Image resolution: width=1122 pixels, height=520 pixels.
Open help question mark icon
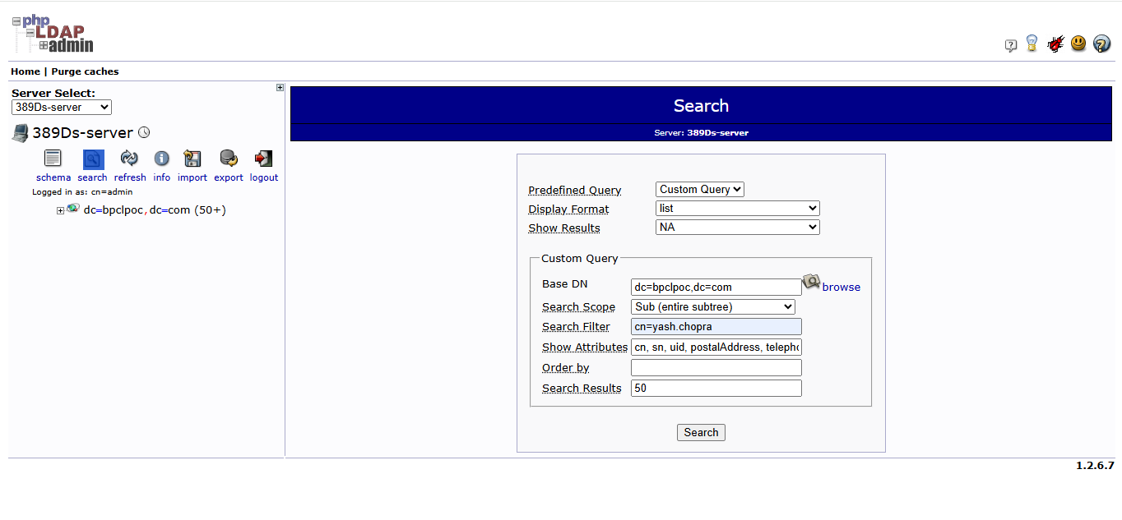(x=1102, y=44)
